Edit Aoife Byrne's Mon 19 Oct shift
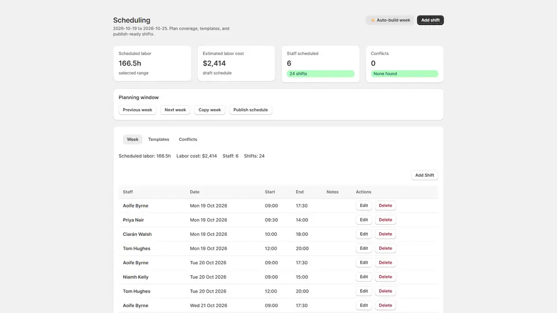 [x=364, y=205]
